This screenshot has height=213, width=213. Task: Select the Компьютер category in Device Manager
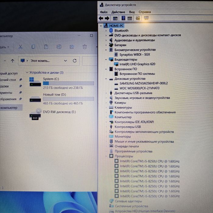tap(123, 117)
